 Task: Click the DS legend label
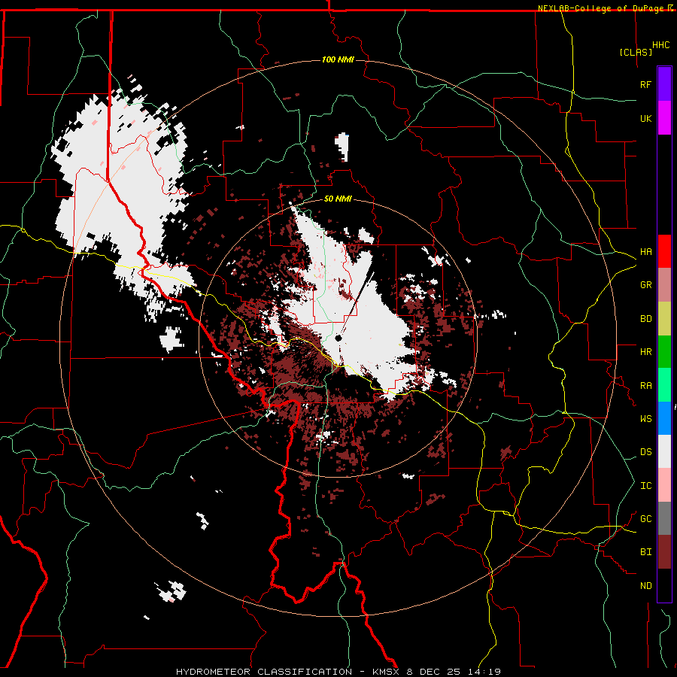tap(645, 451)
